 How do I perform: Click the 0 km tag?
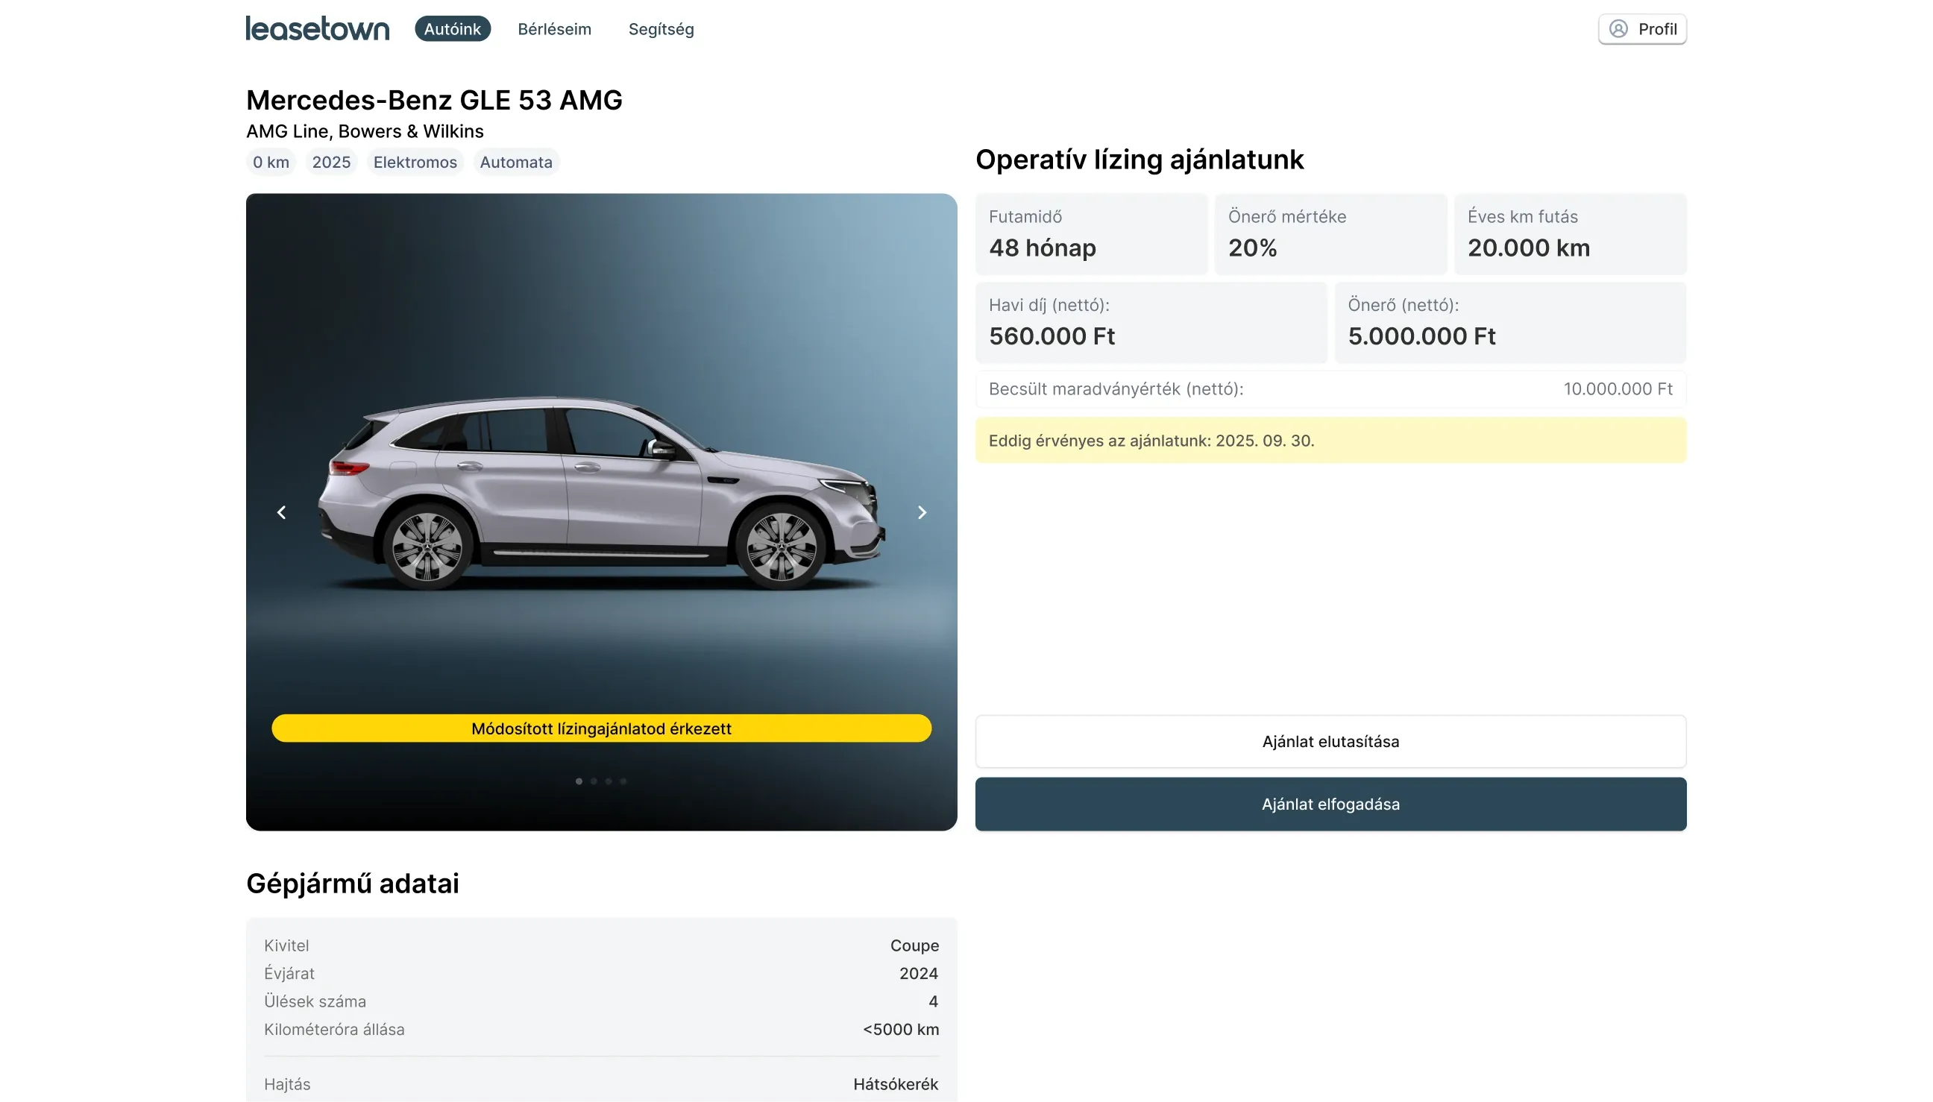tap(271, 162)
